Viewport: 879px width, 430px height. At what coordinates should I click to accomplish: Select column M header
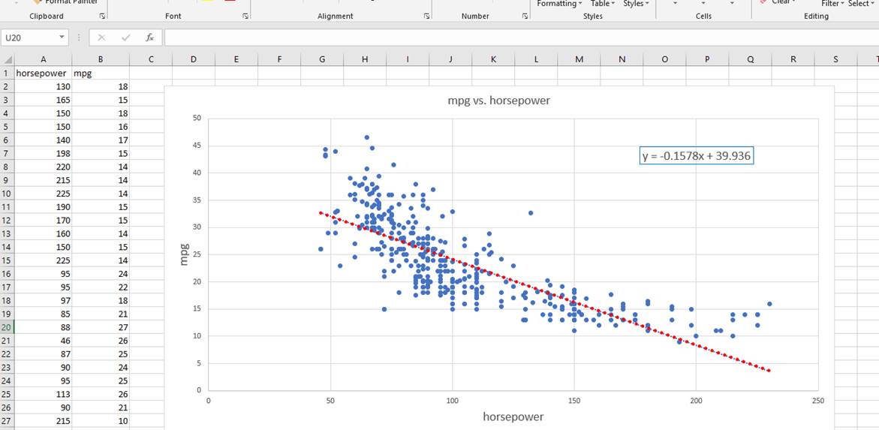(579, 59)
